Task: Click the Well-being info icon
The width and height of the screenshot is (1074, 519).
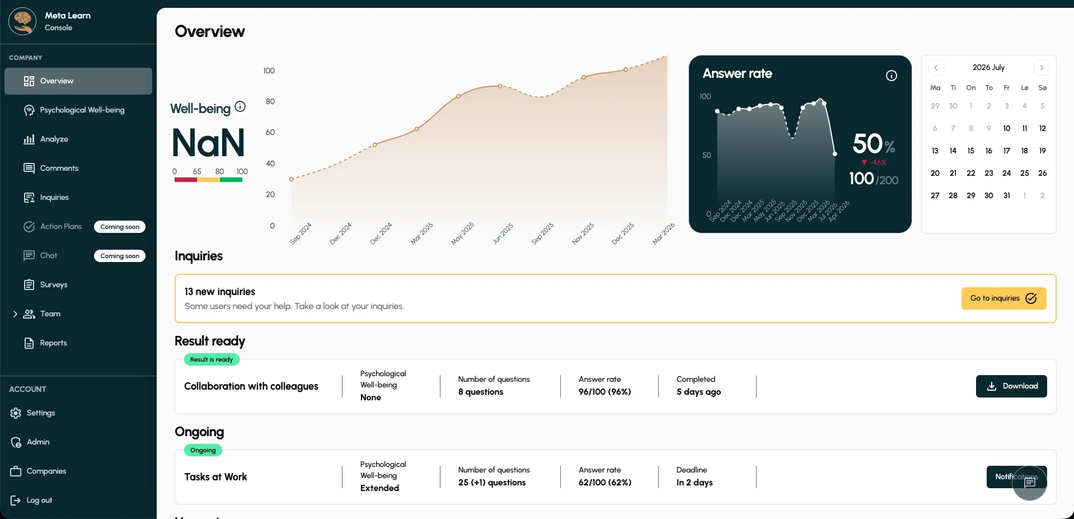Action: [x=240, y=106]
